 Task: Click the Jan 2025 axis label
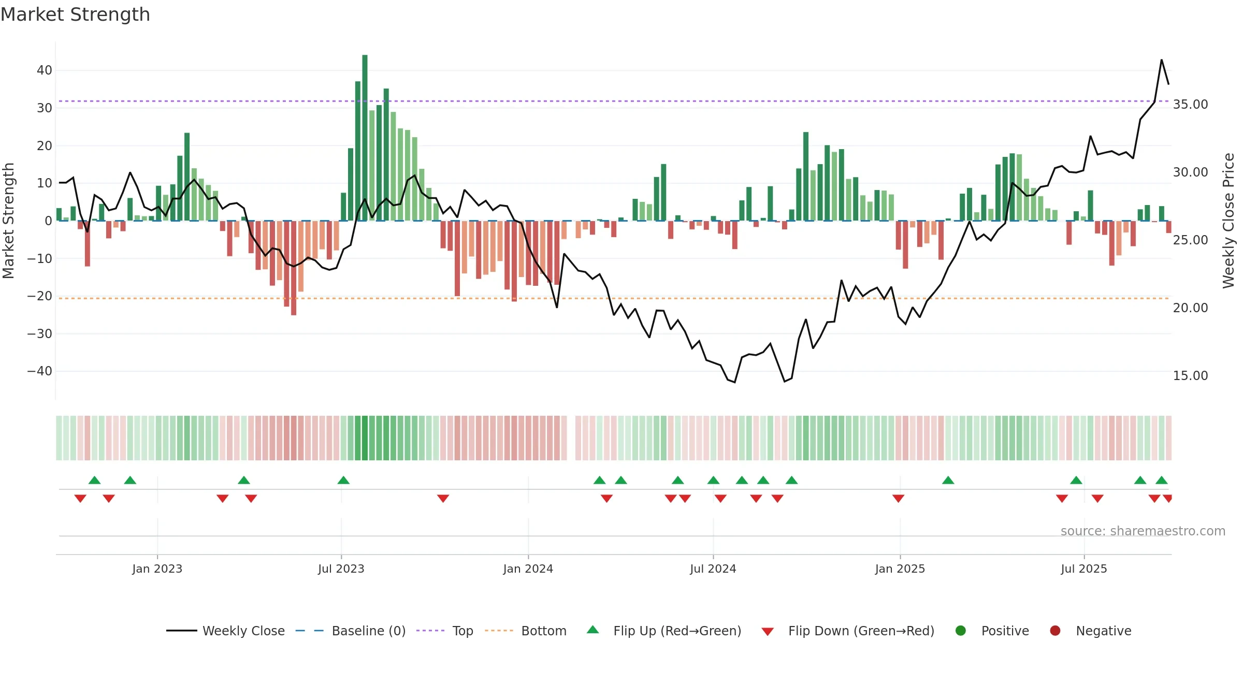tap(900, 569)
